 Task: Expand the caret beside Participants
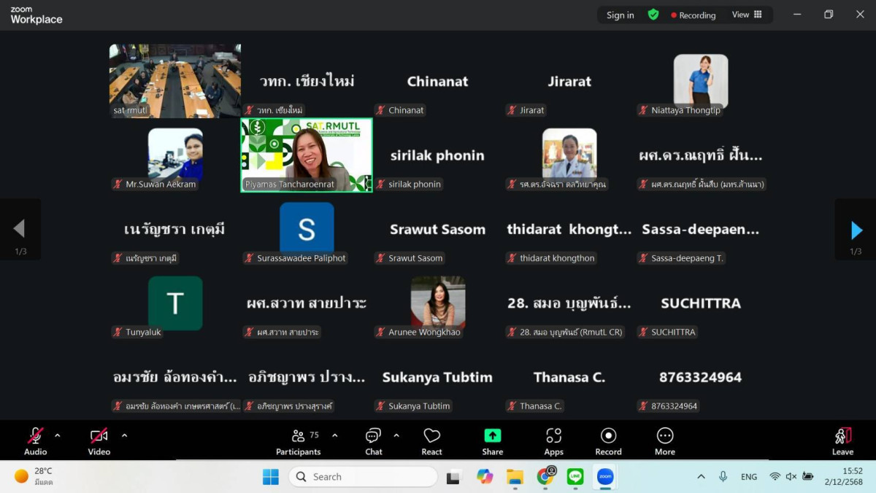(x=335, y=435)
